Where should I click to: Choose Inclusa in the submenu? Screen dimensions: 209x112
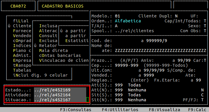[48, 26]
